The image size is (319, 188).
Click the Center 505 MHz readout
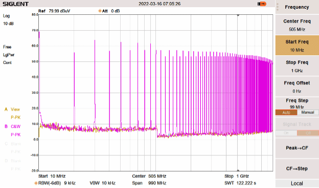click(149, 176)
